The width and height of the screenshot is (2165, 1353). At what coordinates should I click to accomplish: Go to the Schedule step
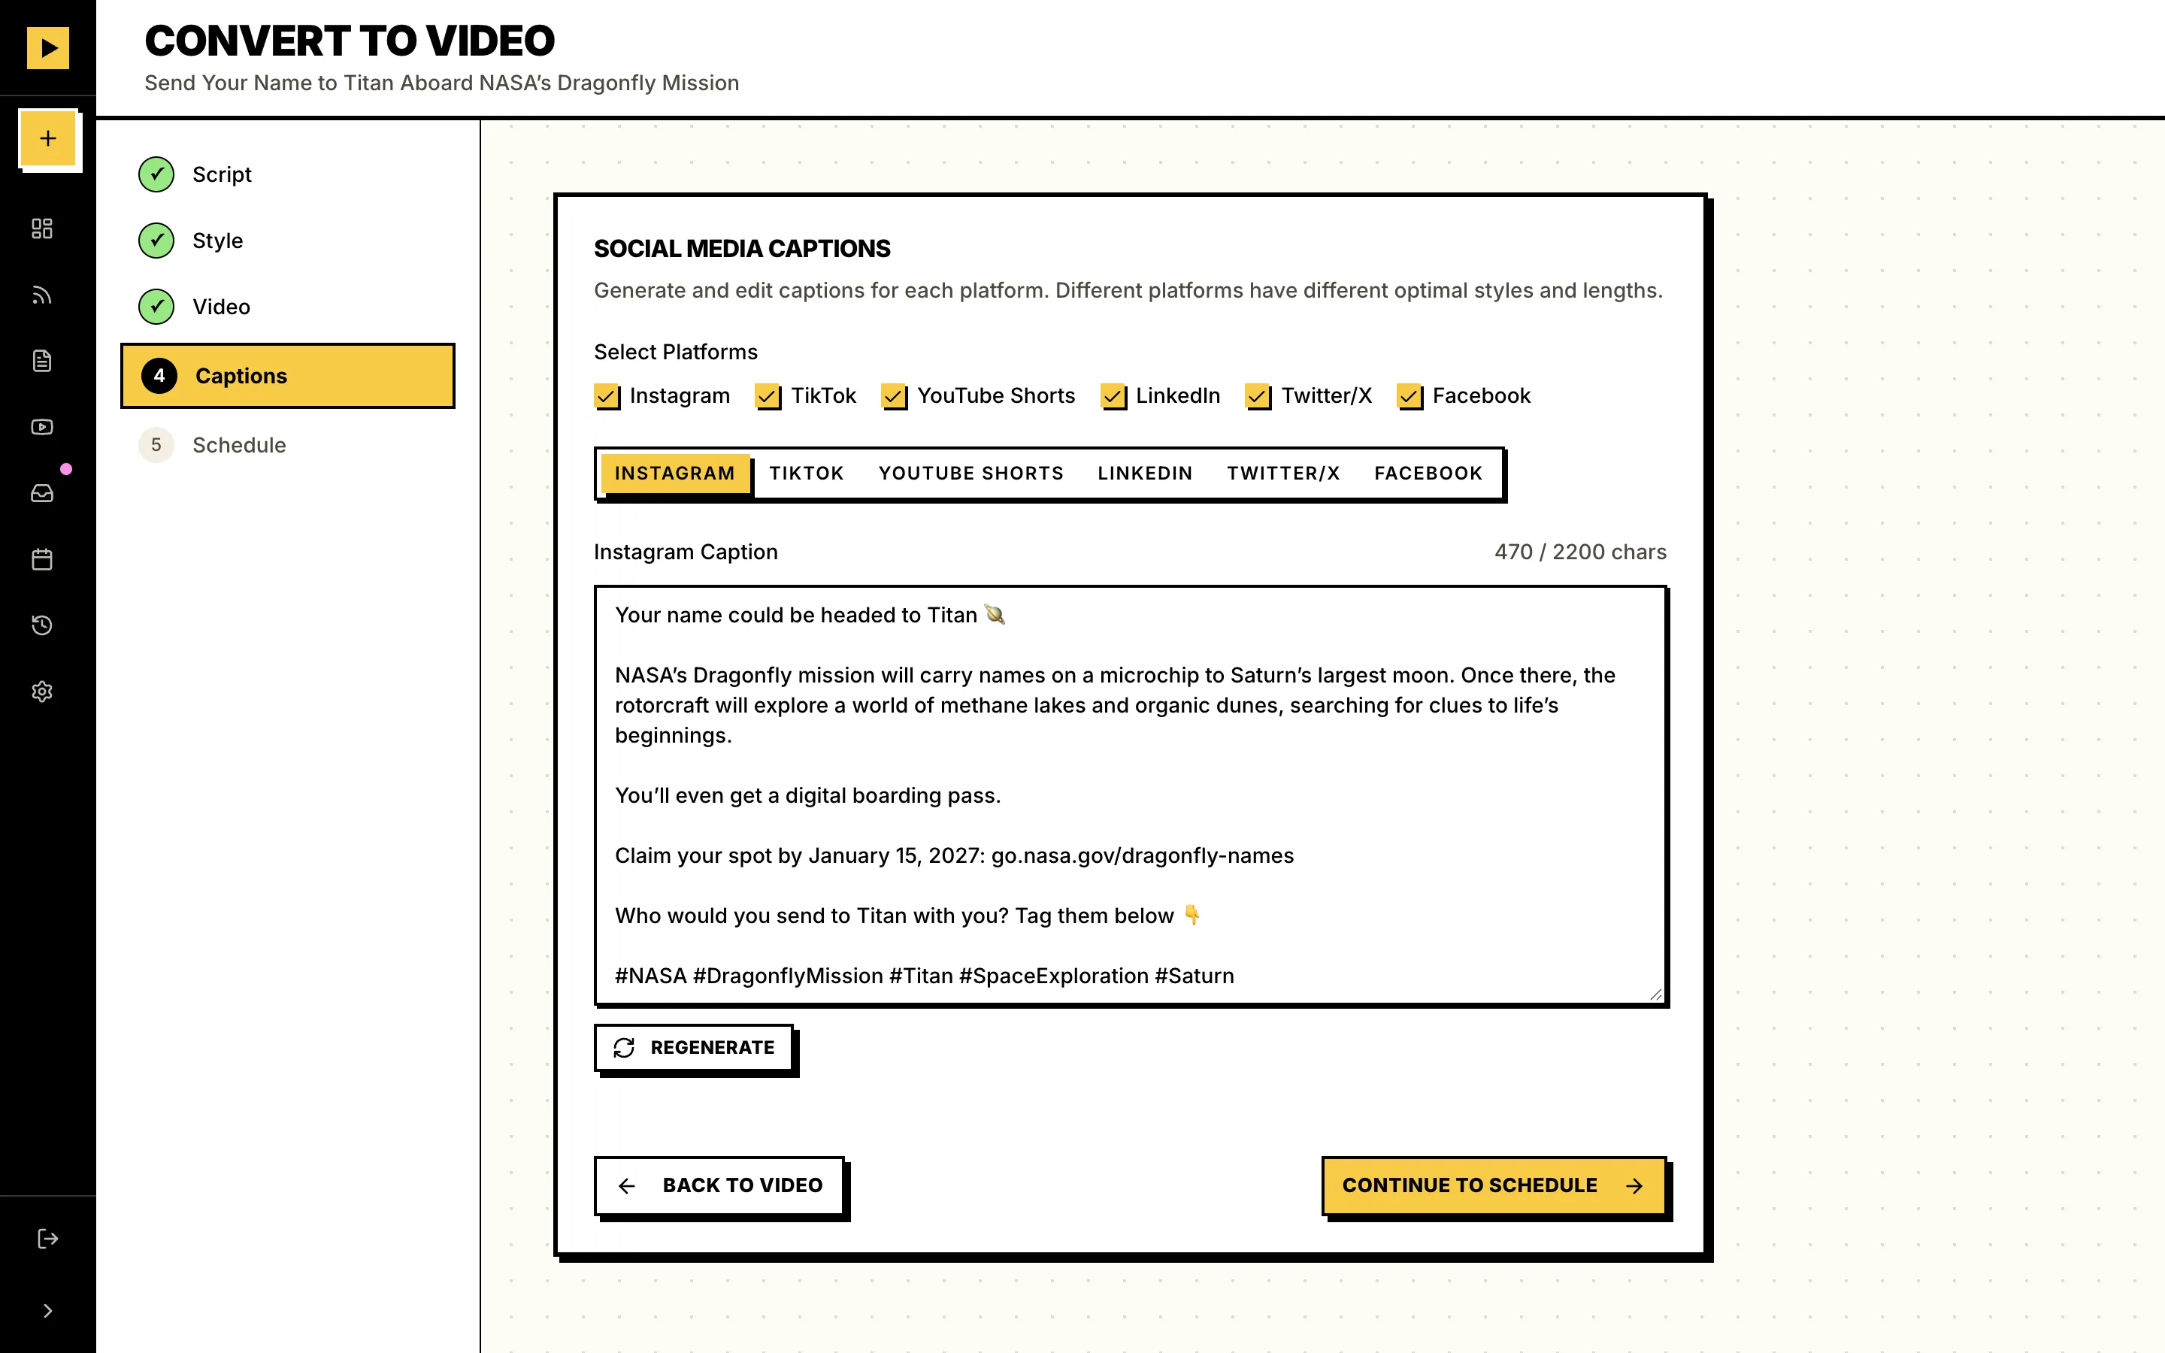[x=287, y=445]
